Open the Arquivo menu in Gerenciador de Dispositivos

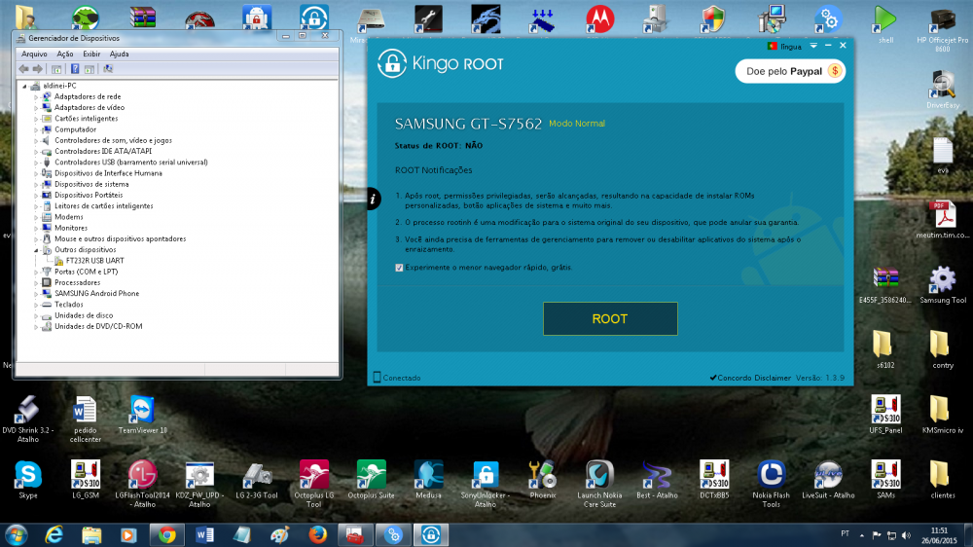click(x=34, y=54)
